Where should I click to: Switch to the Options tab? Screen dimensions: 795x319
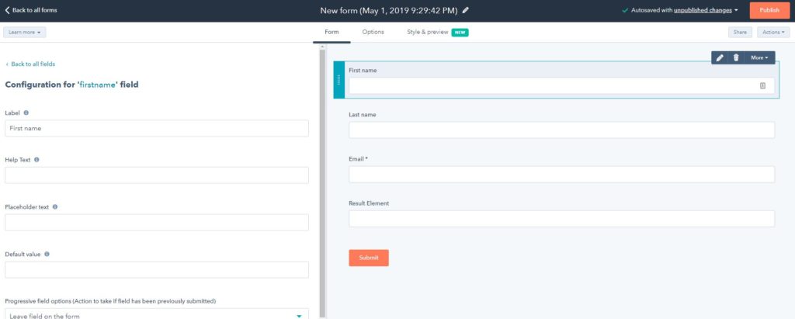tap(373, 32)
